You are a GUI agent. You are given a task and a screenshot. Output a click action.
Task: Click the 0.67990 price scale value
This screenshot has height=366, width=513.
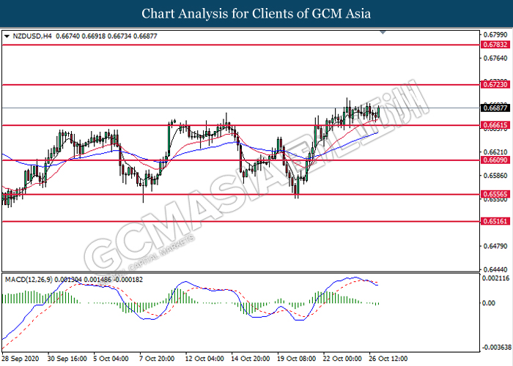tap(495, 34)
